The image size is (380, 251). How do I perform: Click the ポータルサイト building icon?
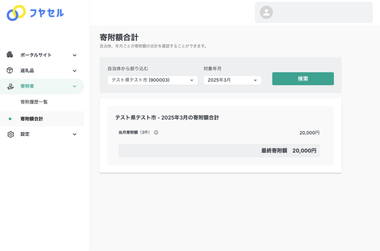click(10, 55)
